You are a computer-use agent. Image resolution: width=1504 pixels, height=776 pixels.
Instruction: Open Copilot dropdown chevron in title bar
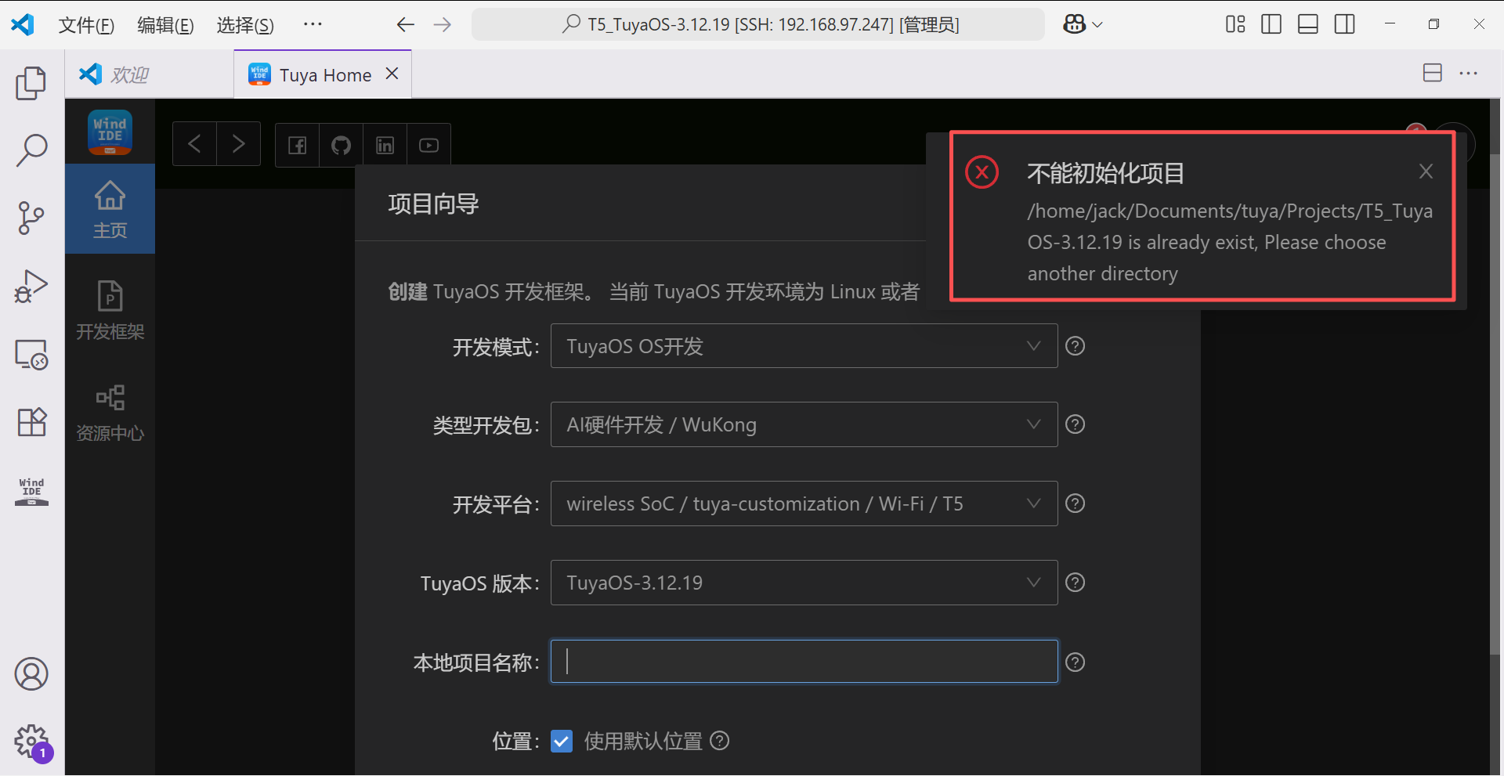[x=1097, y=25]
